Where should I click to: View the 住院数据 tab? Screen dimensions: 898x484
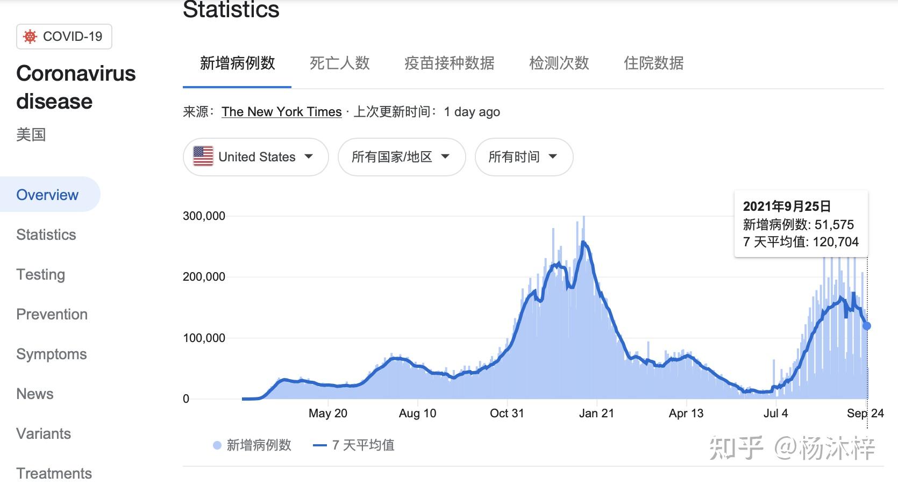click(x=653, y=63)
